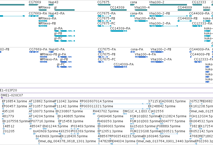Select the Vha100-2 gene label

(156, 2)
